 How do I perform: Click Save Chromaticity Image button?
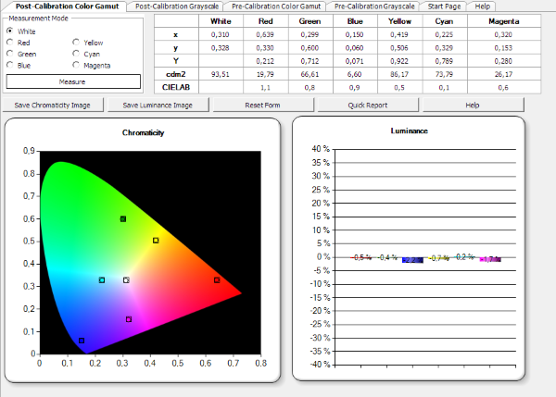(x=53, y=105)
